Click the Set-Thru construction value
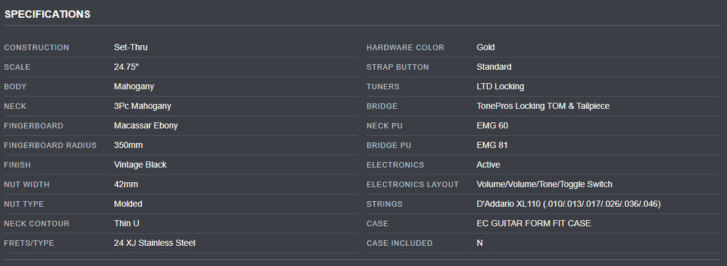727x266 pixels. (130, 47)
